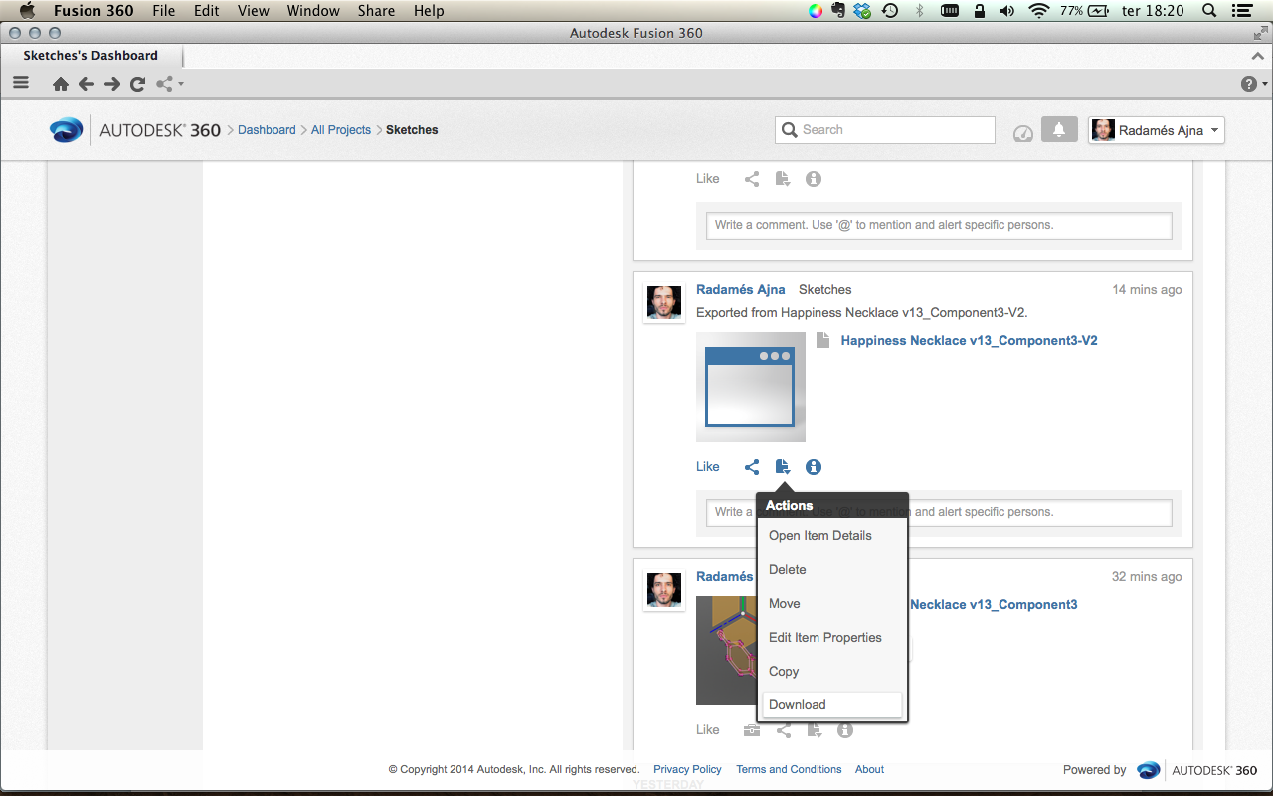Open the Privacy Policy footer link
Viewport: 1273px width, 796px height.
(x=687, y=769)
